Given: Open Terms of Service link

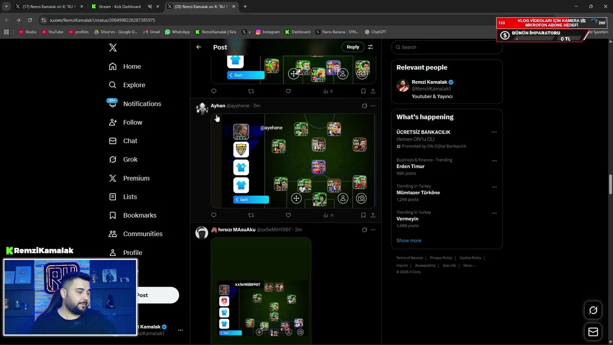Looking at the screenshot, I should click(409, 258).
